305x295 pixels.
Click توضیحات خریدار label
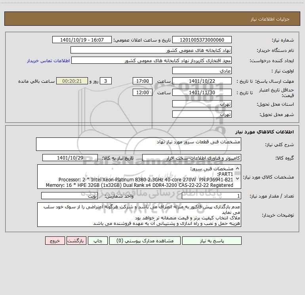click(x=278, y=215)
